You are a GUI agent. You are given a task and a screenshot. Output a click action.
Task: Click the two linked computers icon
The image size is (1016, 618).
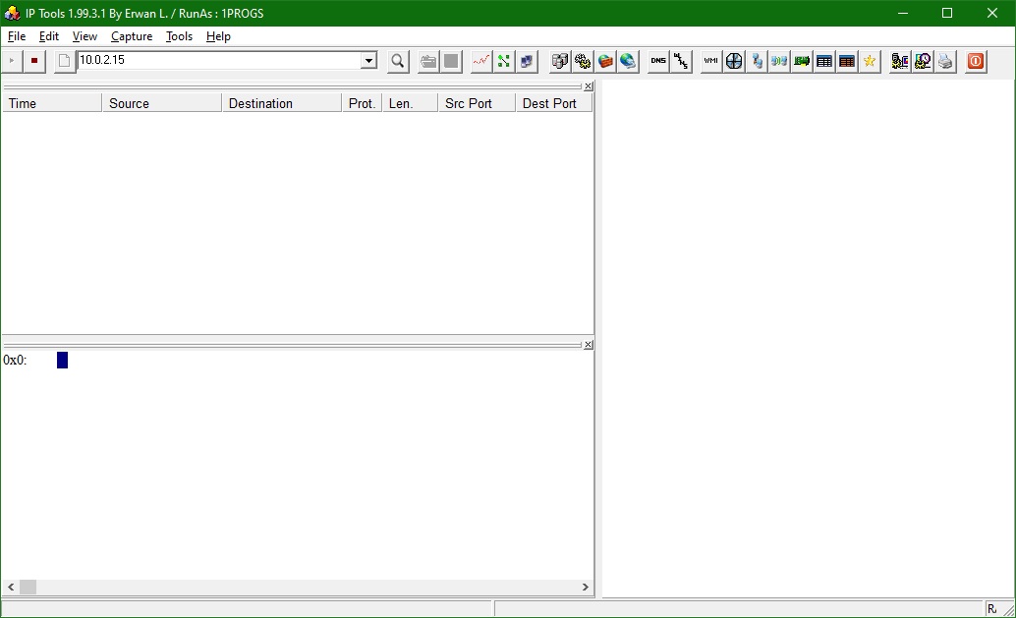757,61
